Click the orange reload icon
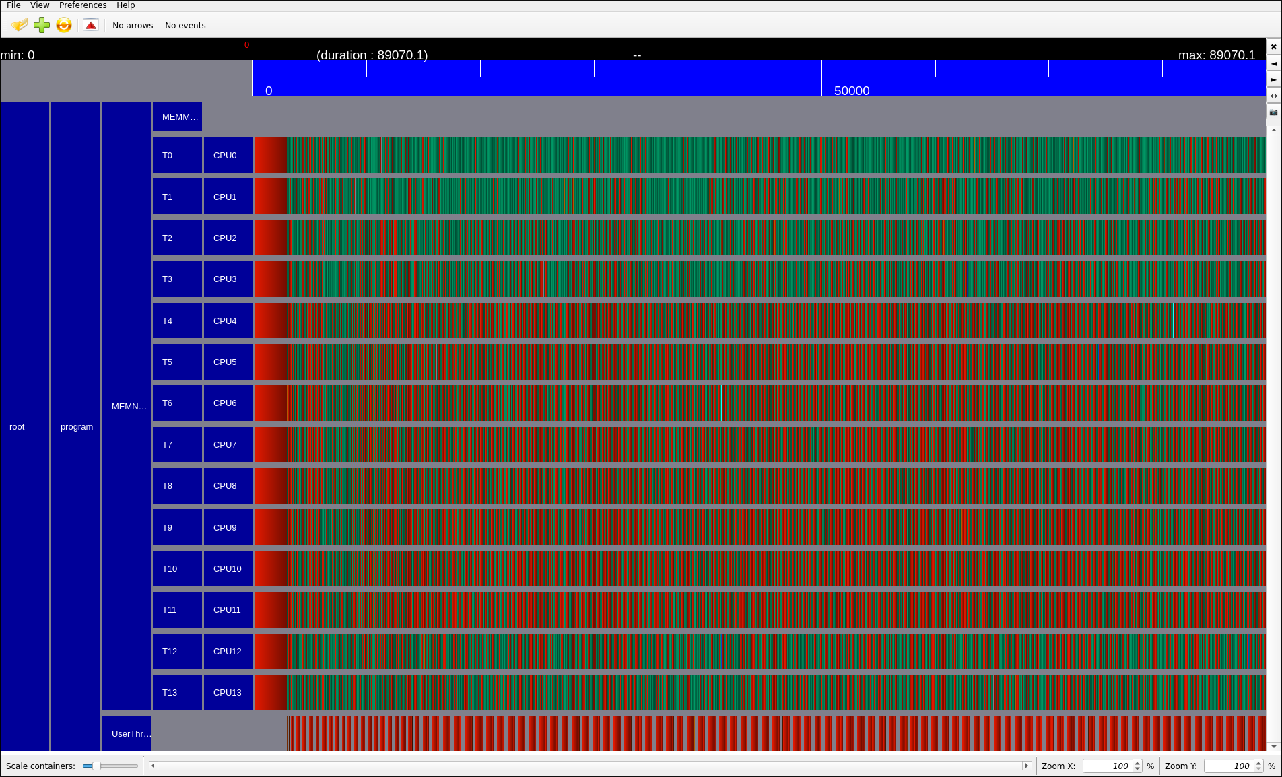This screenshot has height=777, width=1282. click(x=64, y=25)
